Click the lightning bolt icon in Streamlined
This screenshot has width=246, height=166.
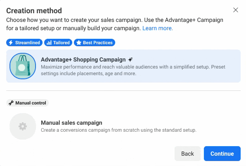tap(11, 43)
